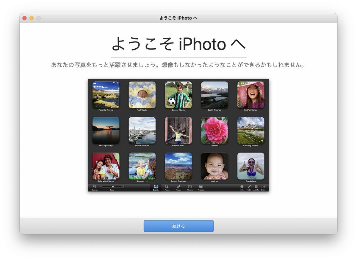
Task: Open the Projects view icon
Action: click(201, 187)
